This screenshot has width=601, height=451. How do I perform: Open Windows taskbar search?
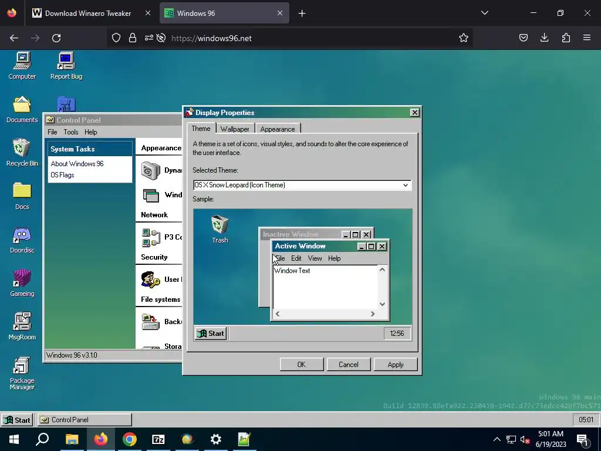(42, 439)
